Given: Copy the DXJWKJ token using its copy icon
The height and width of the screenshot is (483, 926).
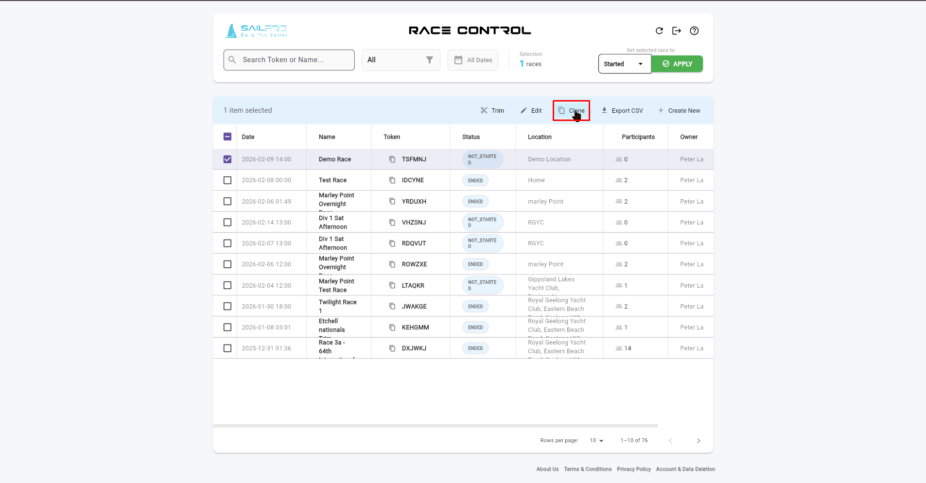Looking at the screenshot, I should (392, 348).
